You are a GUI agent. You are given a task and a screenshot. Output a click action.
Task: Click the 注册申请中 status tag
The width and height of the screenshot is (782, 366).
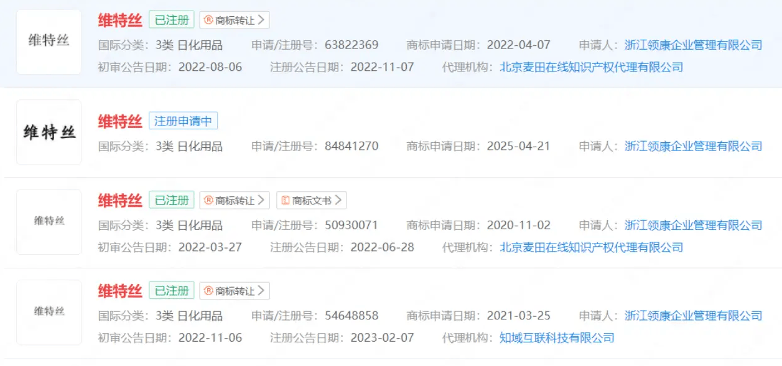click(183, 121)
